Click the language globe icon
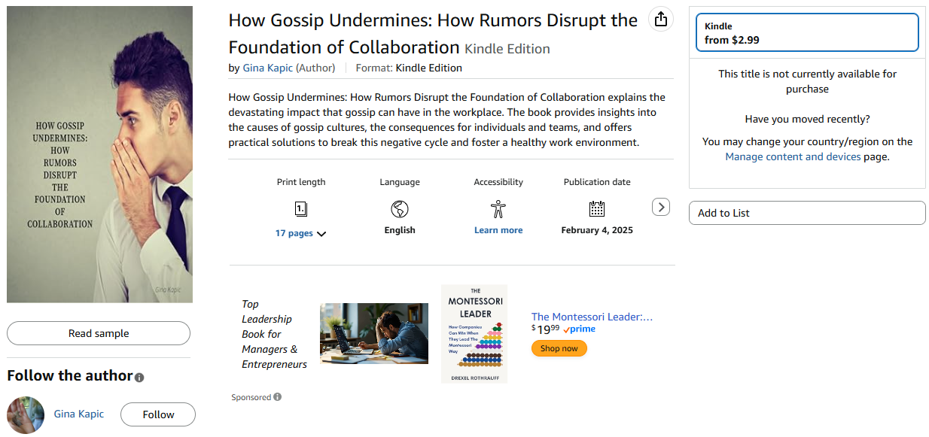Image resolution: width=929 pixels, height=437 pixels. (x=400, y=208)
